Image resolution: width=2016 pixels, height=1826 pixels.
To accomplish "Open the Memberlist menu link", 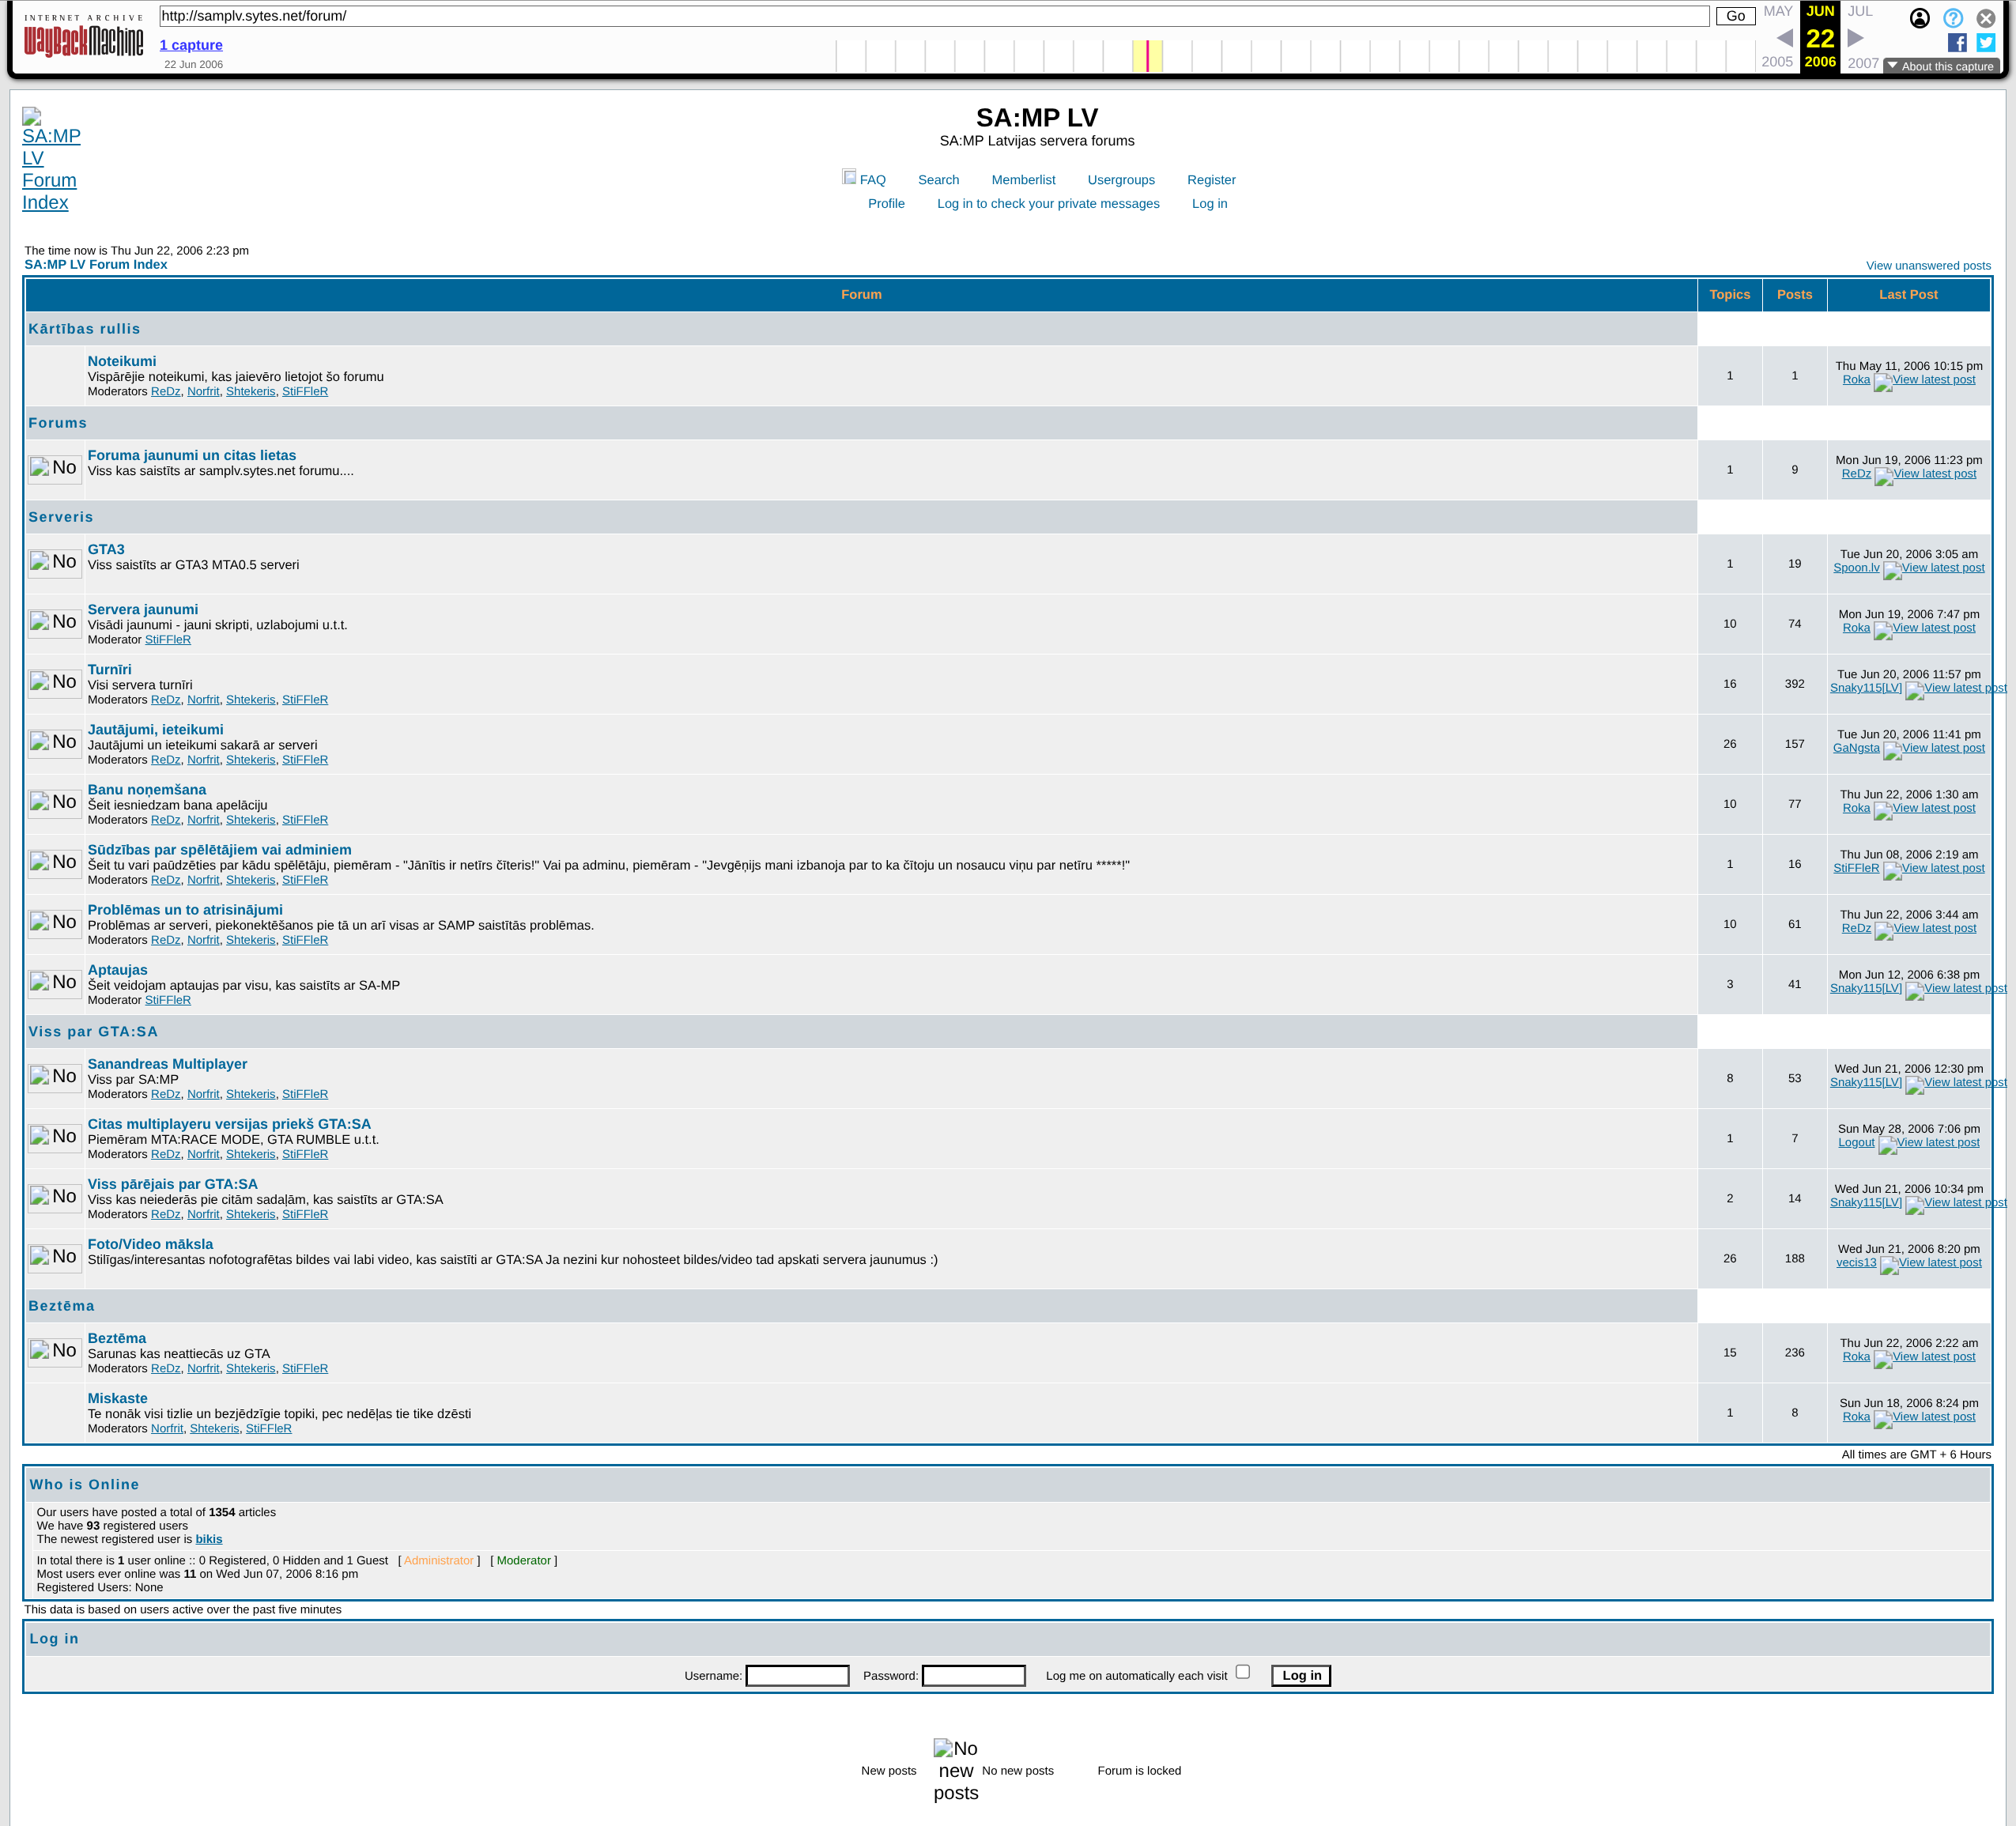I will [1023, 180].
